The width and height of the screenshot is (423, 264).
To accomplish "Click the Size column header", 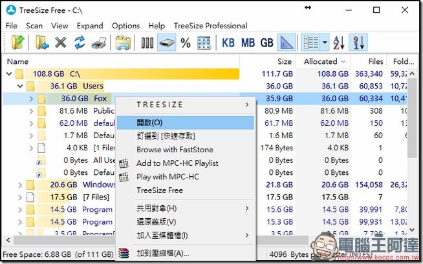I will [x=268, y=61].
